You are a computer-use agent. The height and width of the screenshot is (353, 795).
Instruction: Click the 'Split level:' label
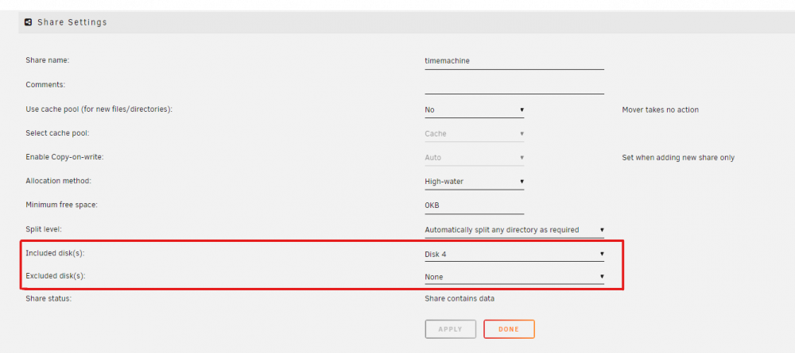(43, 229)
